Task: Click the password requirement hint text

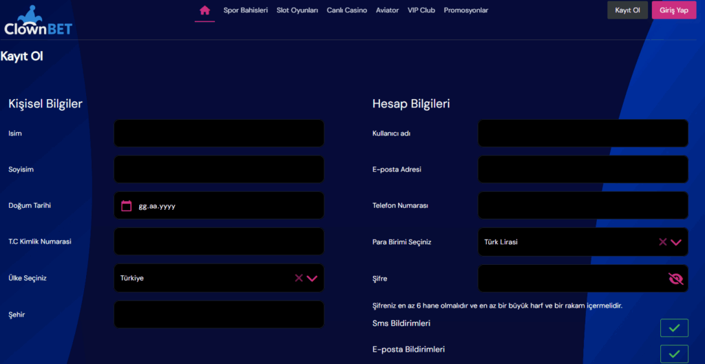Action: [x=497, y=306]
